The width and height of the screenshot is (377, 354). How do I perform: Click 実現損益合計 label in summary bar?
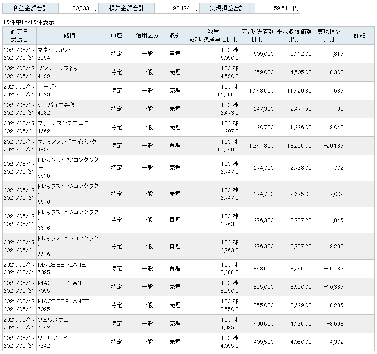227,9
